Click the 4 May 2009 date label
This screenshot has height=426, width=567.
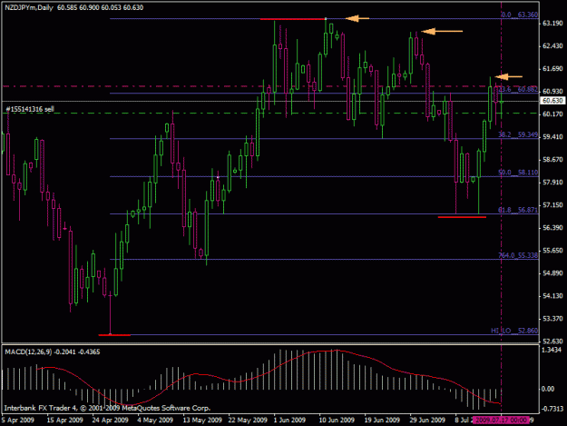tap(155, 420)
